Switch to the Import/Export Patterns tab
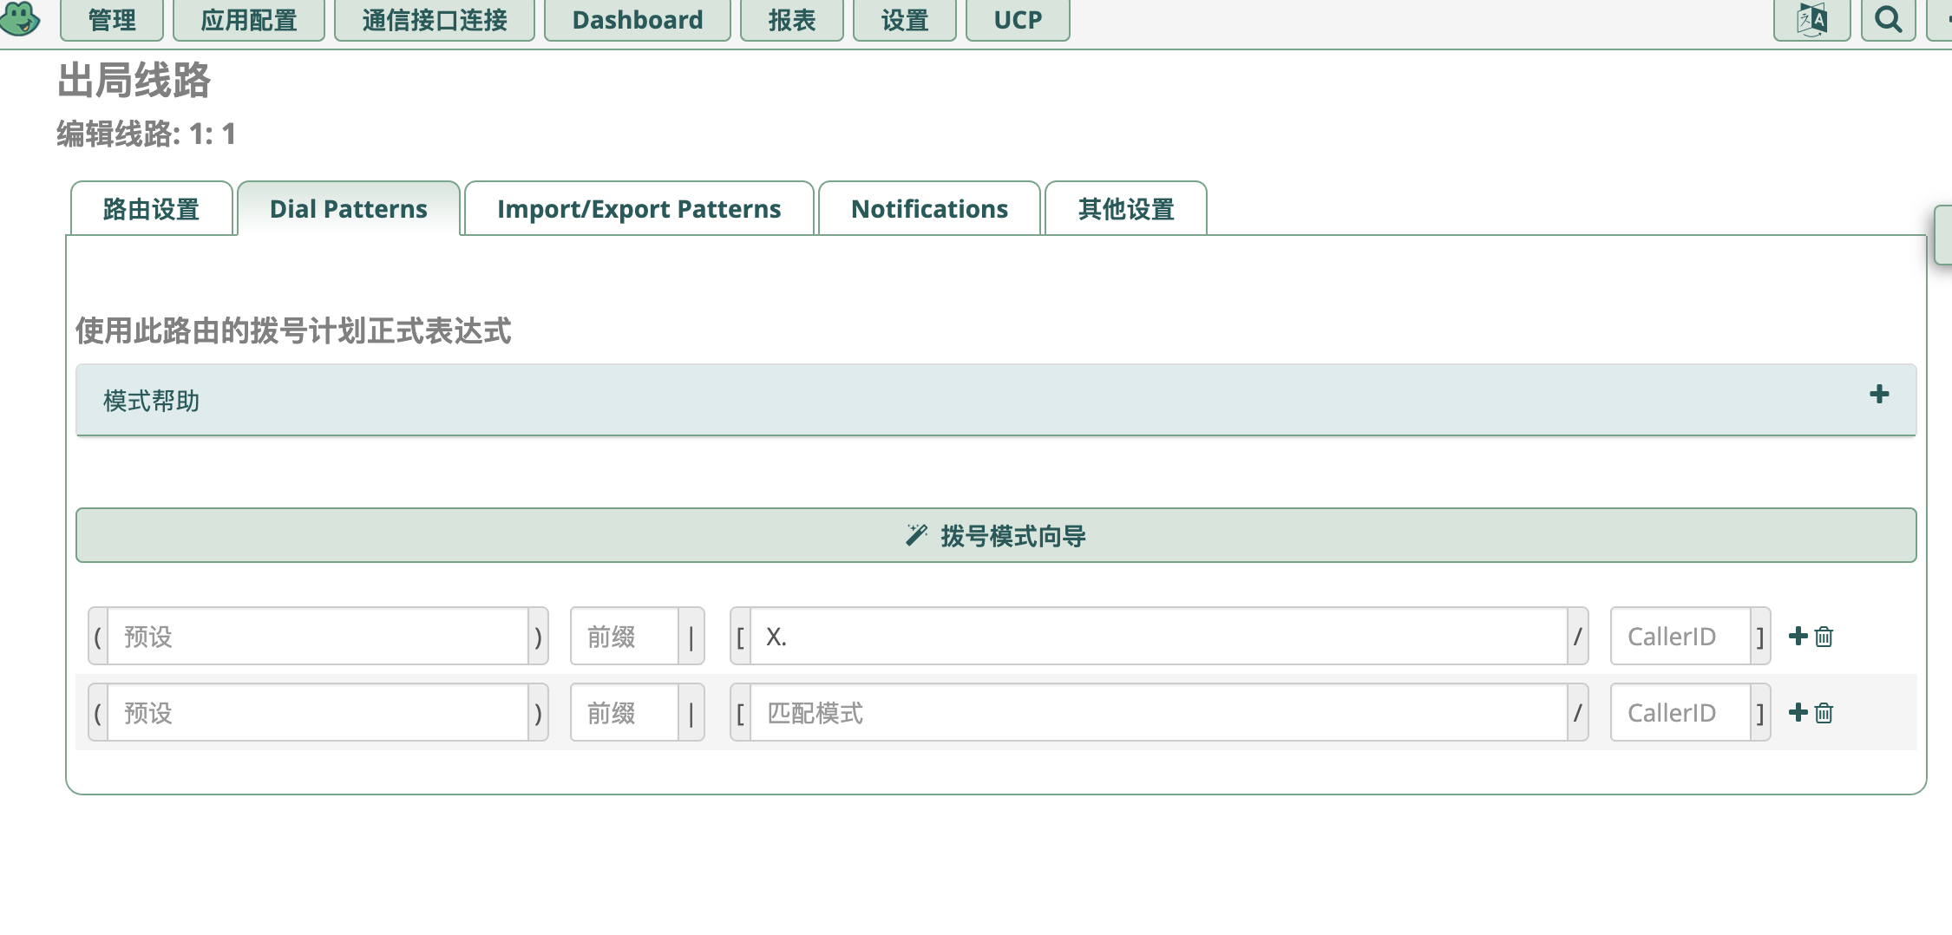Screen dimensions: 1952x935 point(639,208)
